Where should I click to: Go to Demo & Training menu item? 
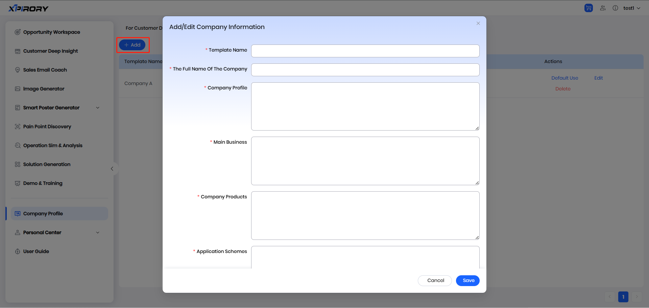(x=43, y=183)
